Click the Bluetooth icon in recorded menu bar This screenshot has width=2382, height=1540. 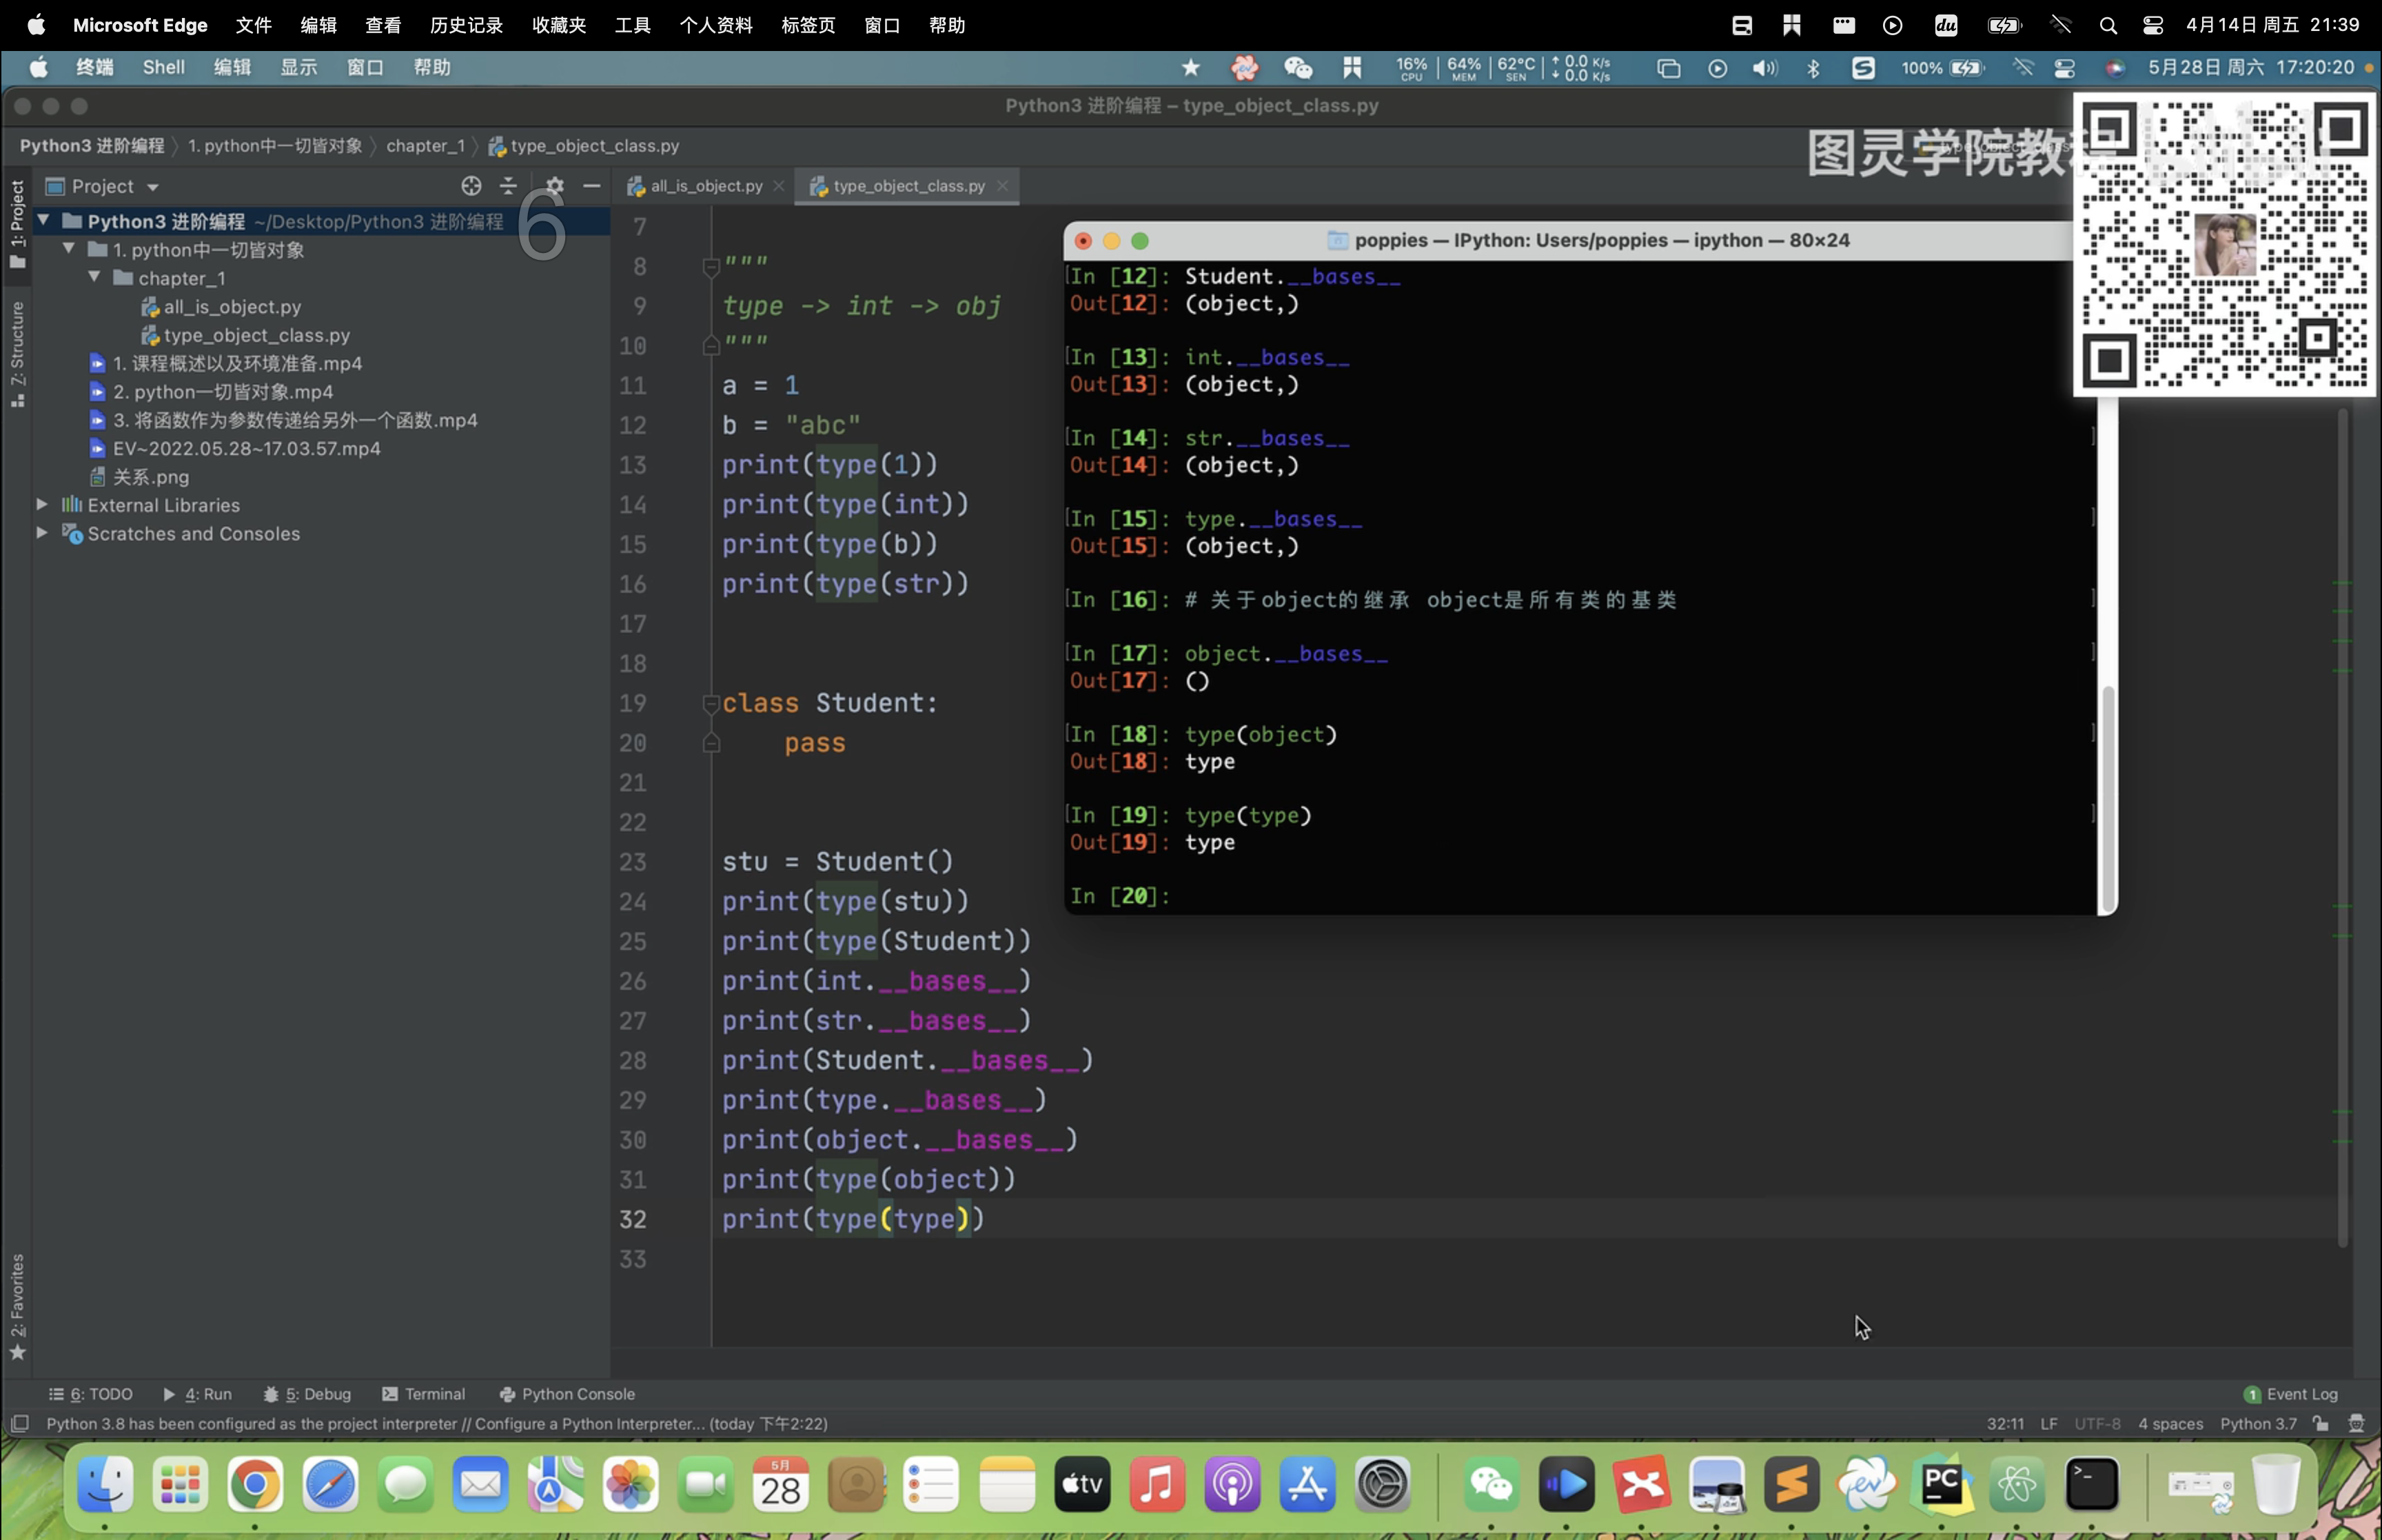point(1813,68)
